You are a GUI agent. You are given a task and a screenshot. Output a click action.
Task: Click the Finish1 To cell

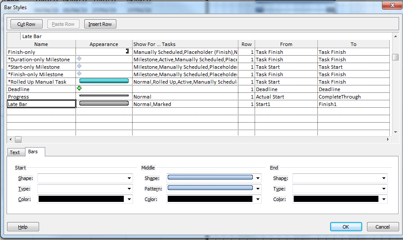click(354, 104)
